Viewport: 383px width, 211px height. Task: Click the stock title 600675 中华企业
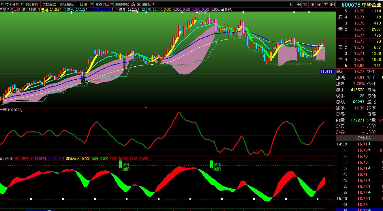(x=361, y=5)
